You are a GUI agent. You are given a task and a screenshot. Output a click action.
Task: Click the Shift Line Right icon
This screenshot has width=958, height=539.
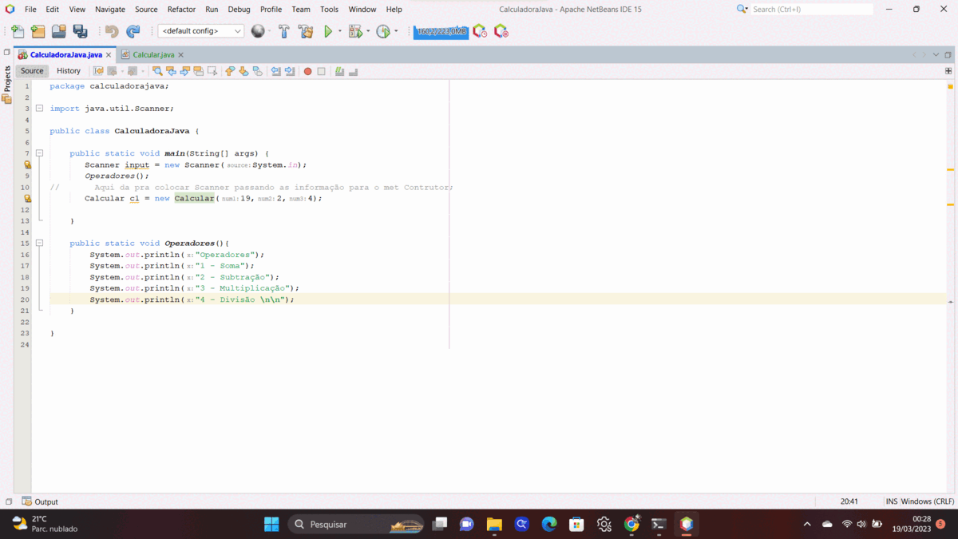pyautogui.click(x=289, y=71)
